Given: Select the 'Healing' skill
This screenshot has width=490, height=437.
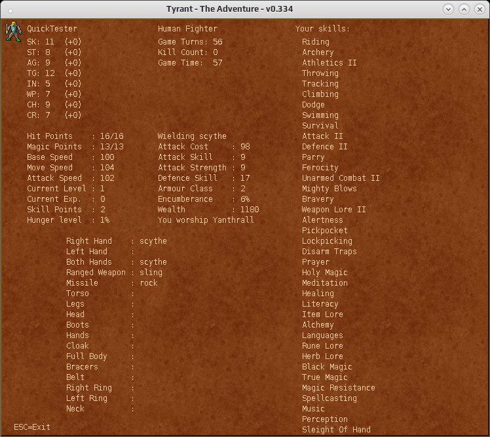Looking at the screenshot, I should tap(318, 294).
